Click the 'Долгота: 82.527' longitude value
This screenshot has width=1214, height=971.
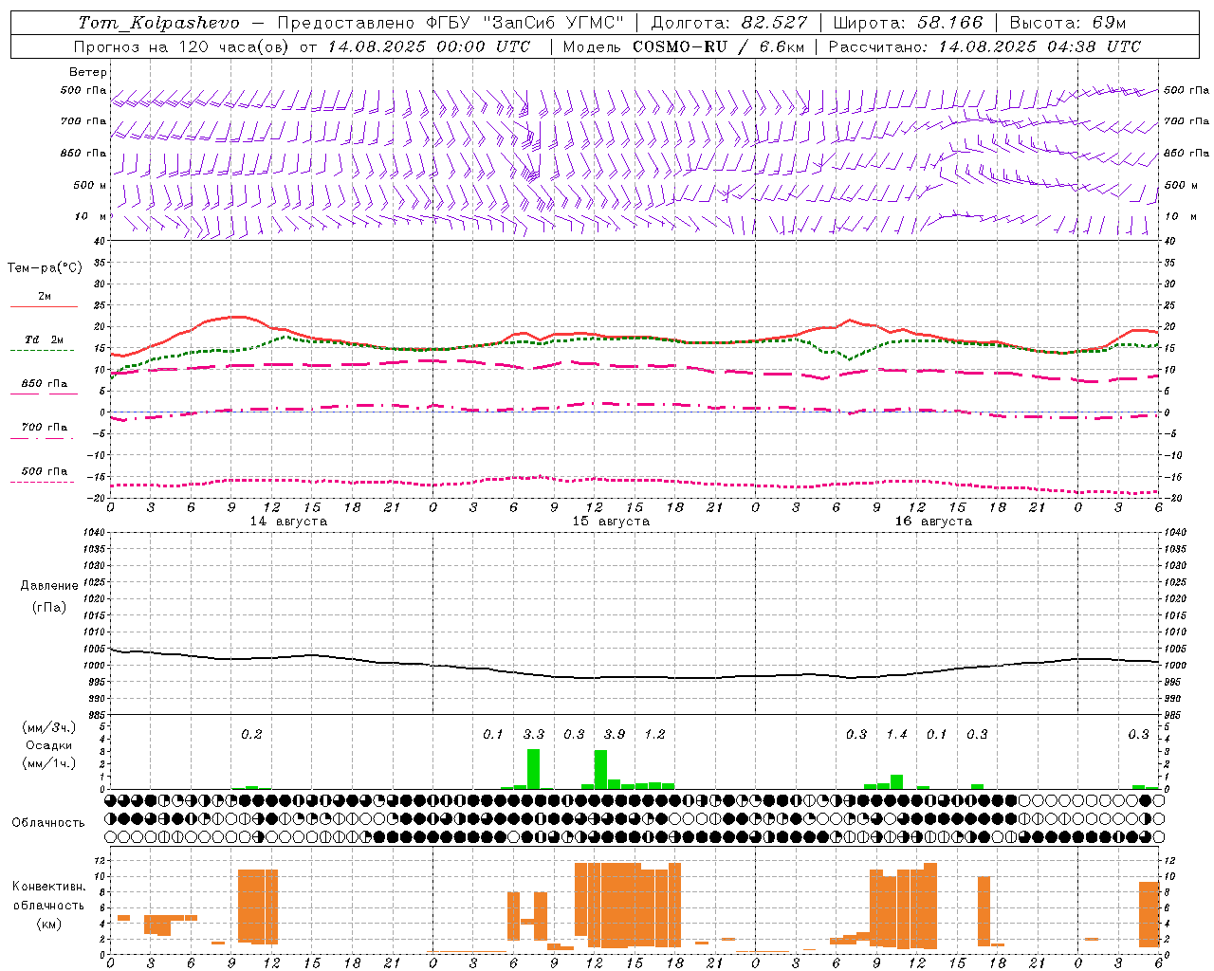click(x=728, y=23)
